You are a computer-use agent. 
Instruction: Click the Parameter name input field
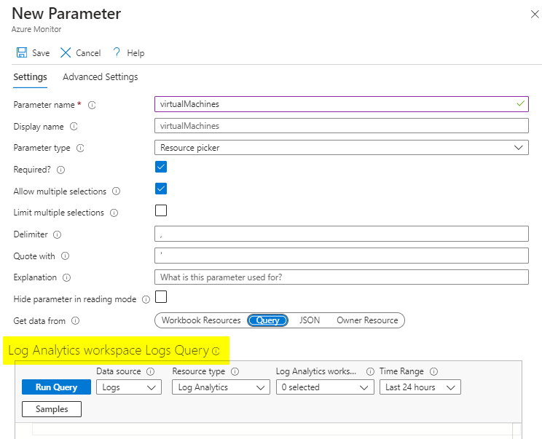pyautogui.click(x=342, y=104)
